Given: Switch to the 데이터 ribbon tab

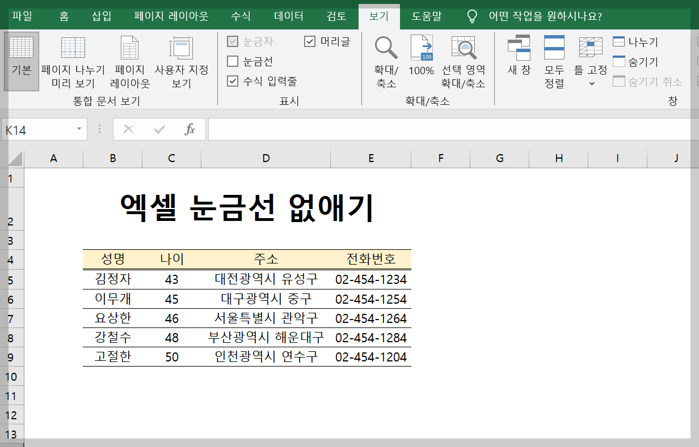Looking at the screenshot, I should click(x=288, y=17).
